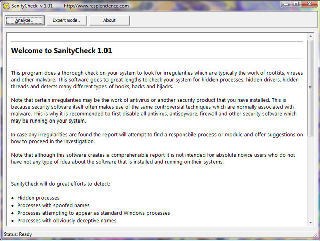Click the Analyze.. button
Screen dimensions: 320x241
tap(24, 20)
